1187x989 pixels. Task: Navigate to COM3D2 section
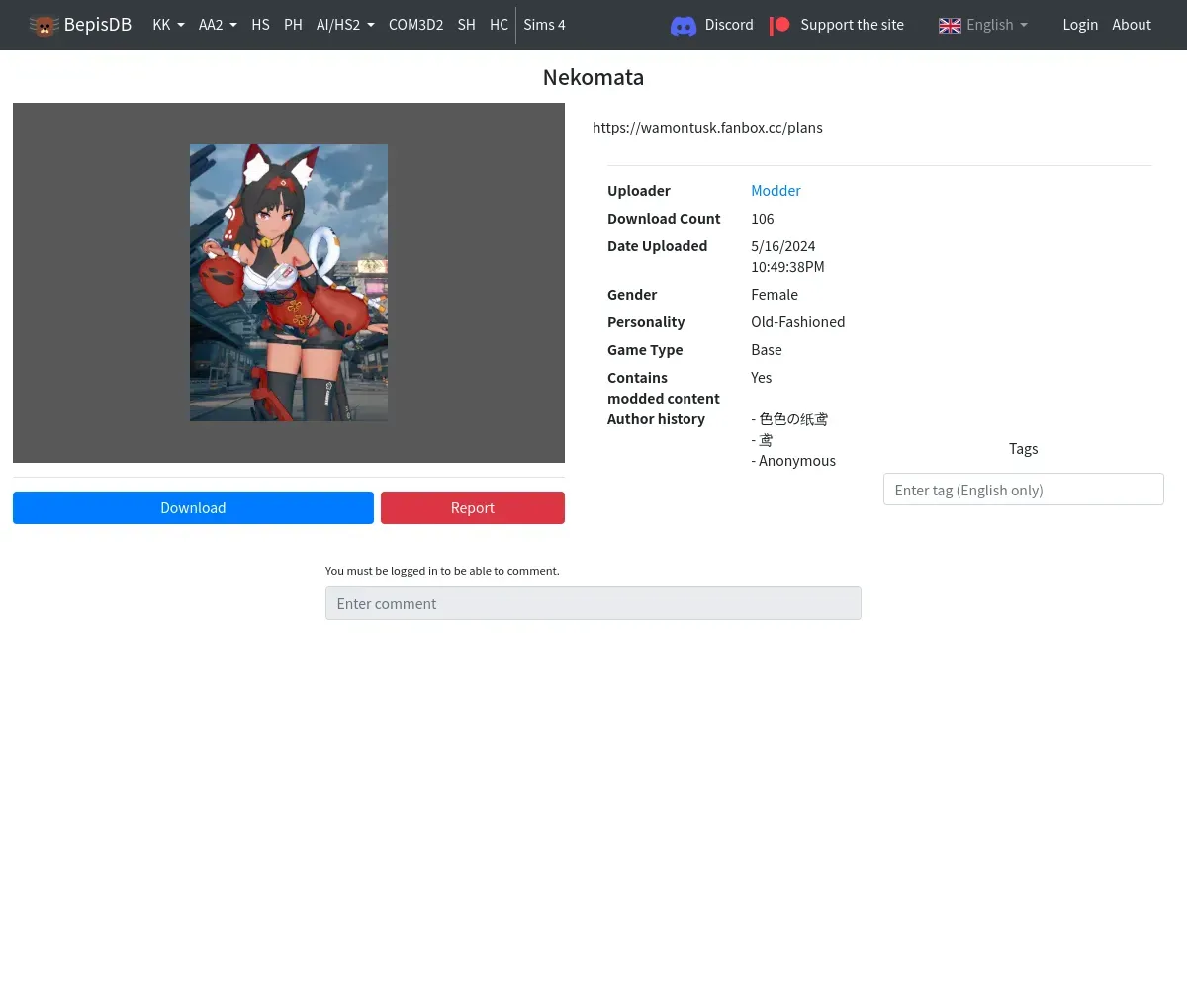[x=415, y=25]
